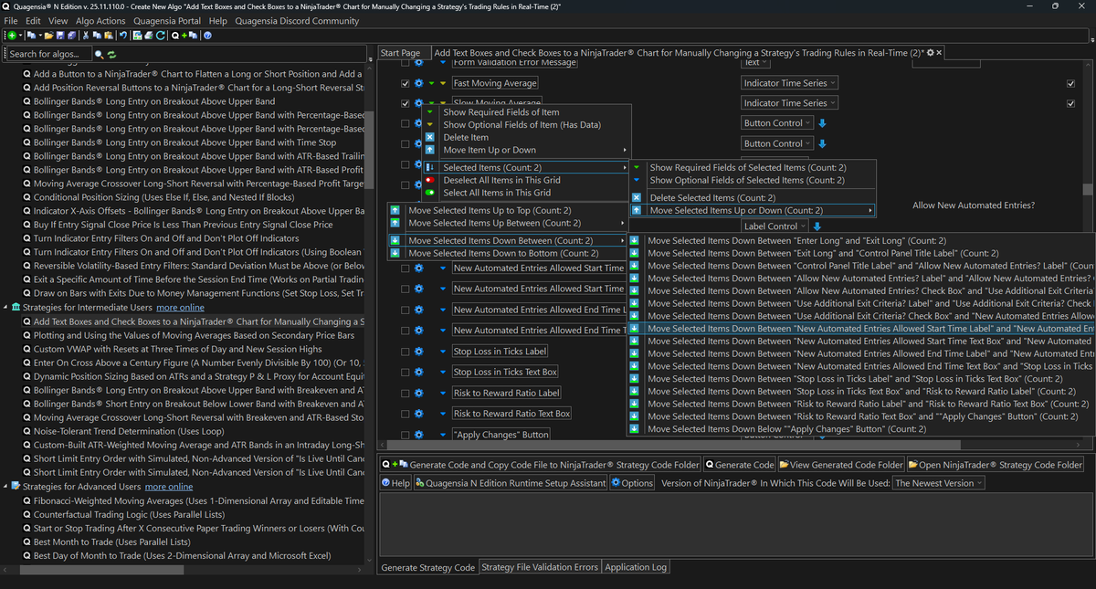
Task: Open the Algo Actions menu
Action: (x=100, y=21)
